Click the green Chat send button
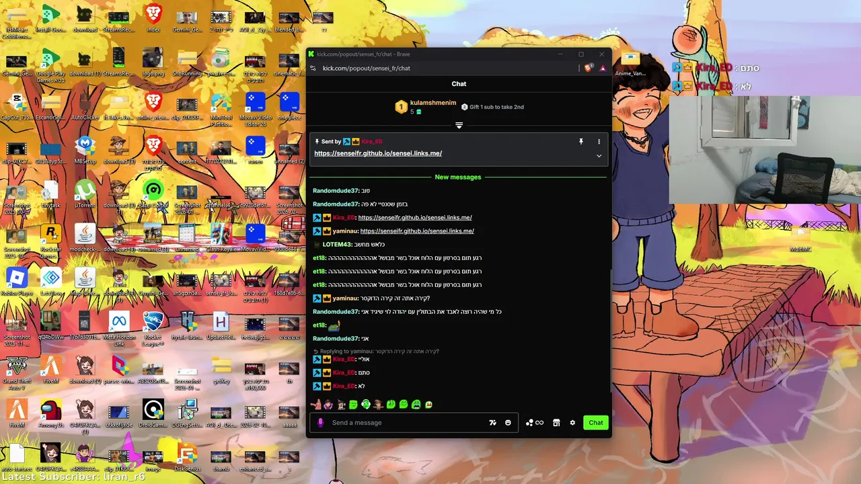The height and width of the screenshot is (484, 861). tap(595, 423)
